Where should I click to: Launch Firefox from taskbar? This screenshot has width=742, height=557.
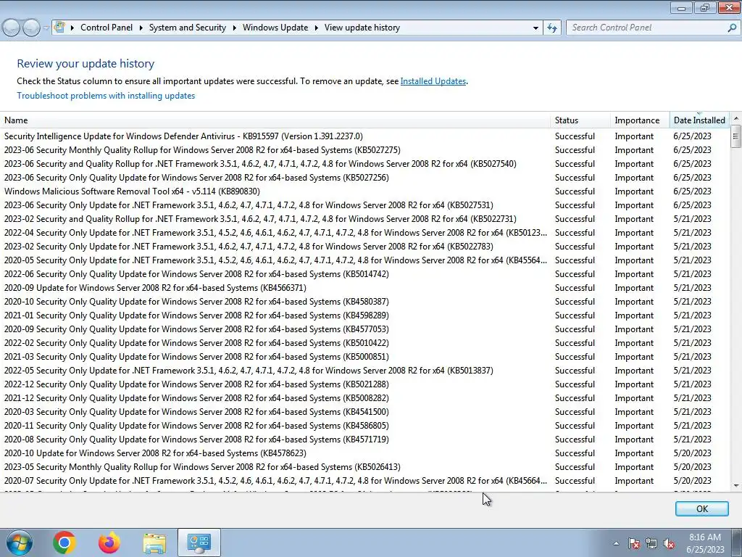point(109,542)
